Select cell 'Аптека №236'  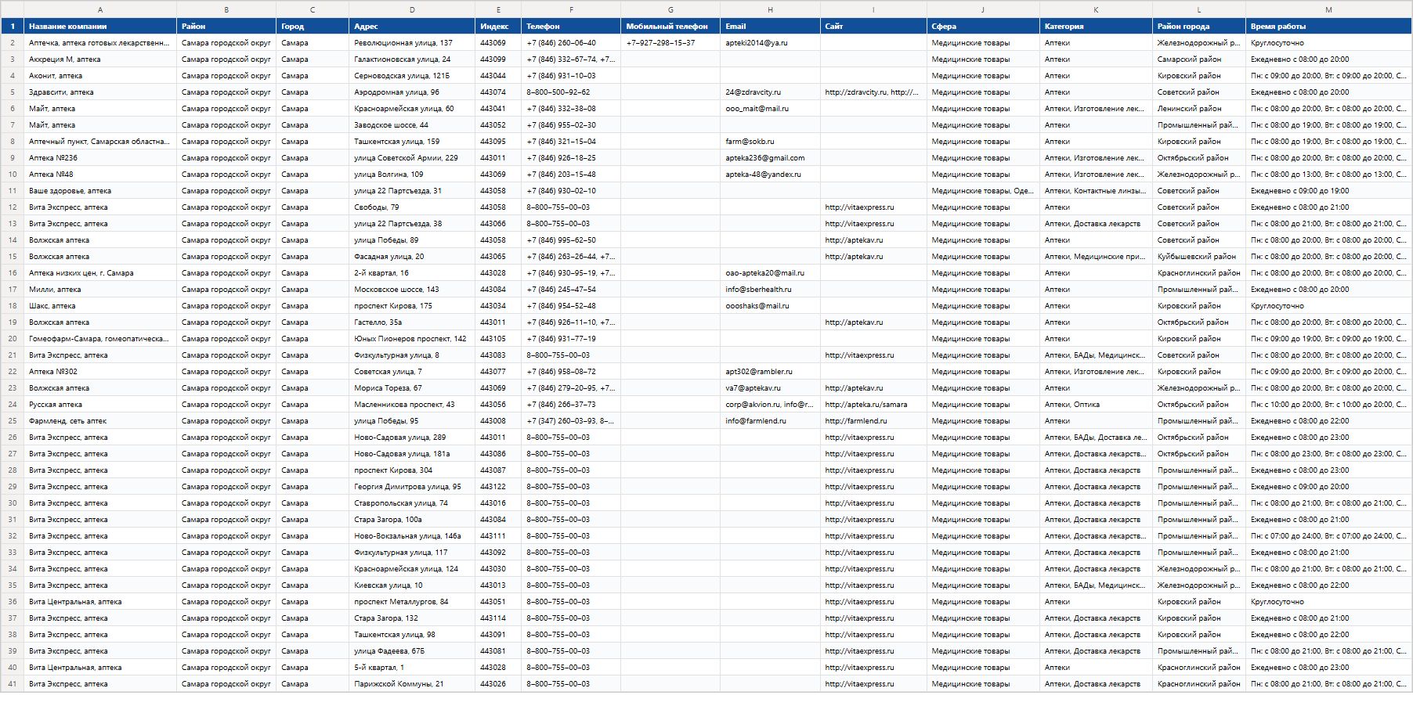tap(100, 158)
